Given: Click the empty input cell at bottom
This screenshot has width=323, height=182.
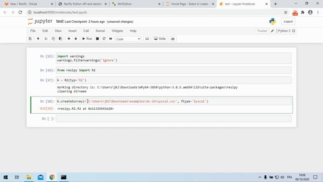Looking at the screenshot, I should pos(174,119).
